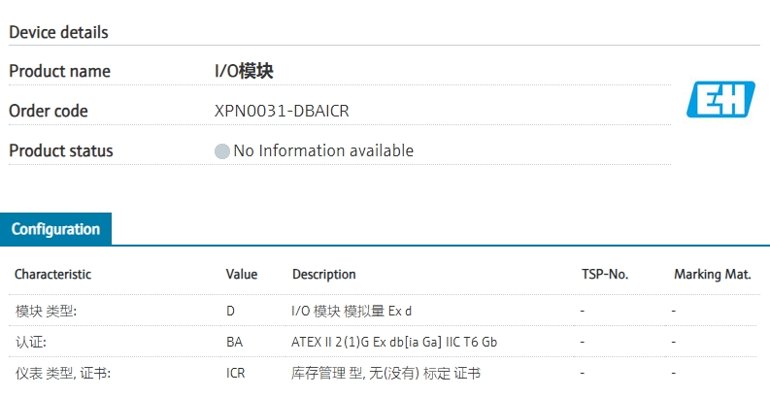770x397 pixels.
Task: Click the Device details heading
Action: 58,32
